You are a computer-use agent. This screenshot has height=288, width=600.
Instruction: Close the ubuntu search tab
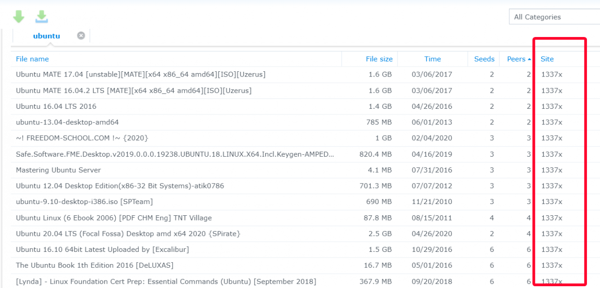(x=81, y=35)
